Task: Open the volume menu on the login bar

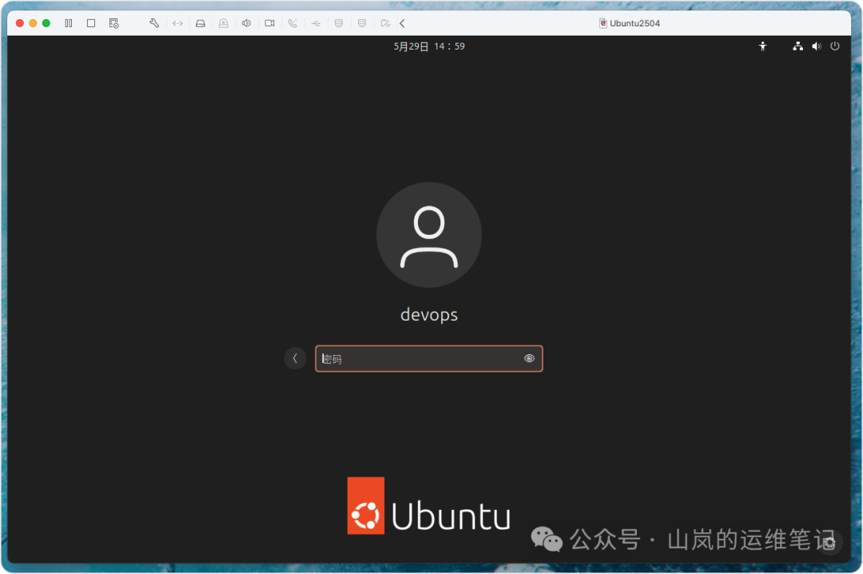Action: [816, 46]
